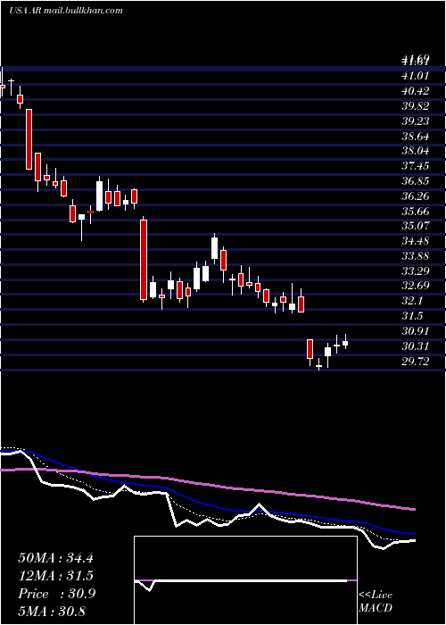Click the 36.26 price axis label
This screenshot has width=446, height=625.
[x=415, y=196]
